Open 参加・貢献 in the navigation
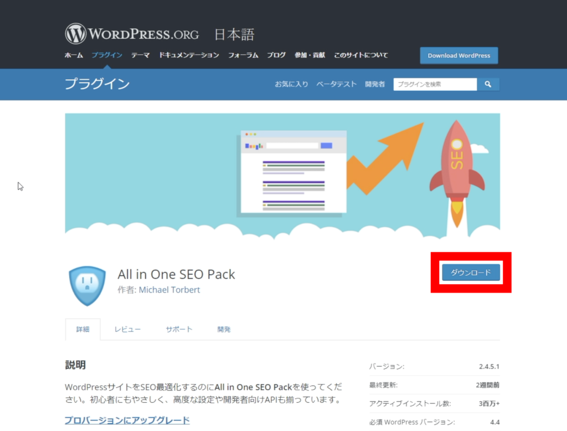 (x=310, y=55)
